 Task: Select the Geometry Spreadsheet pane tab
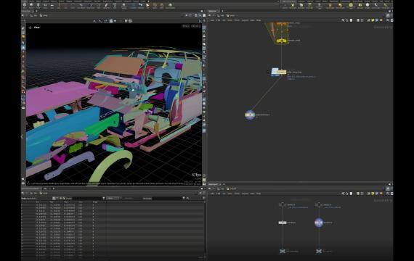[31, 188]
